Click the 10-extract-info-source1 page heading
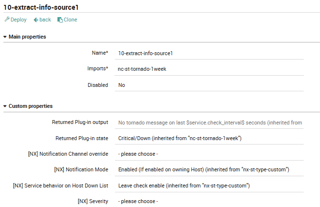This screenshot has width=320, height=207. pos(41,7)
